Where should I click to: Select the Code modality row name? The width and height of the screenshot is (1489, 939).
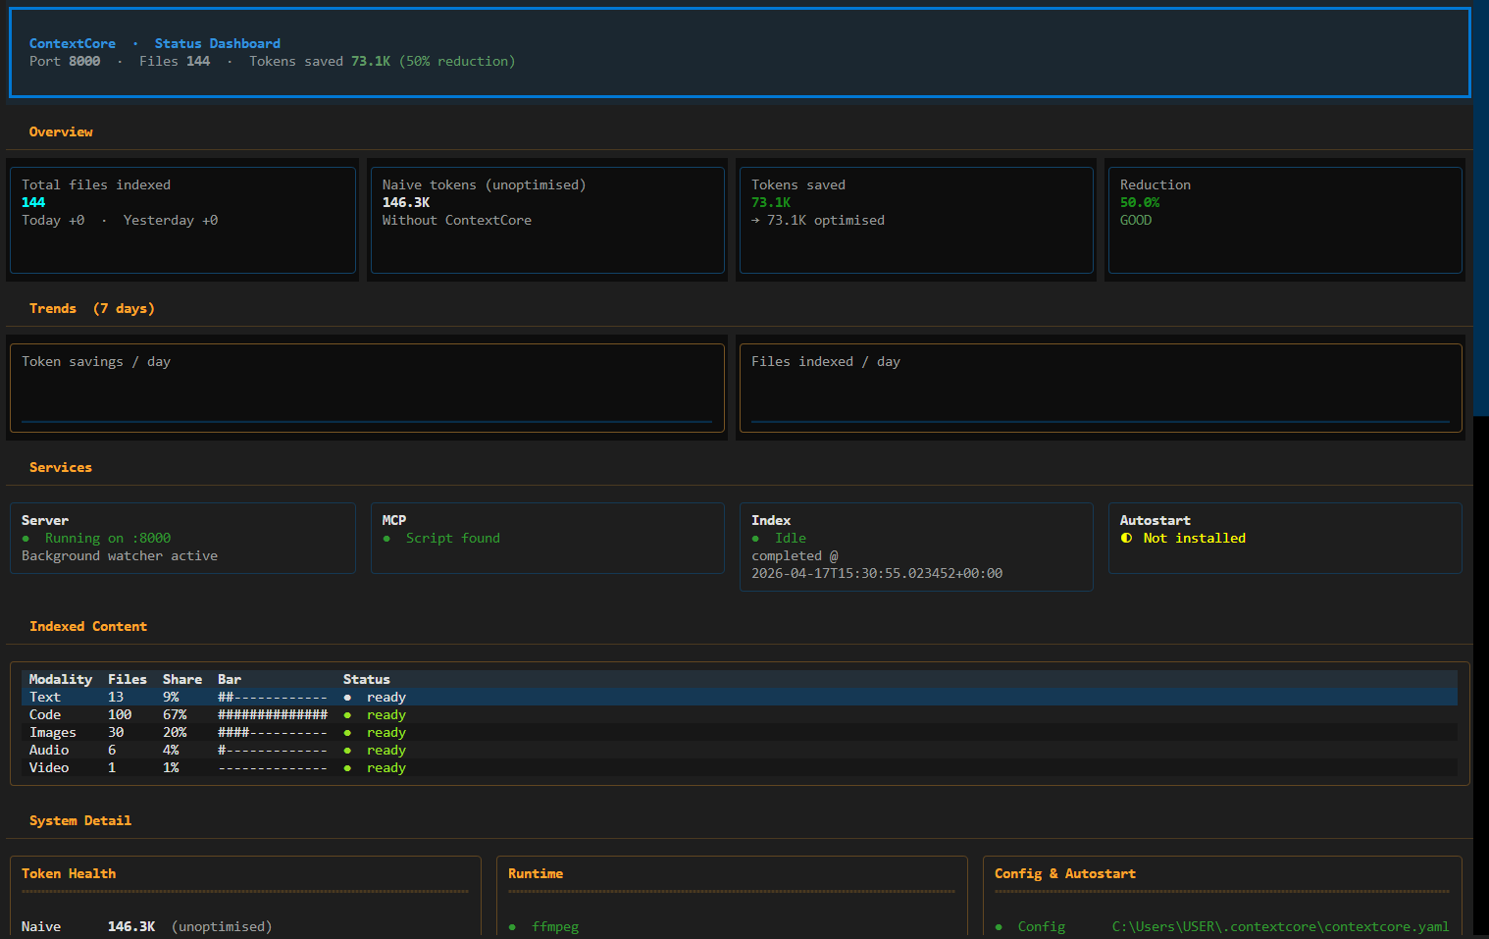click(45, 714)
